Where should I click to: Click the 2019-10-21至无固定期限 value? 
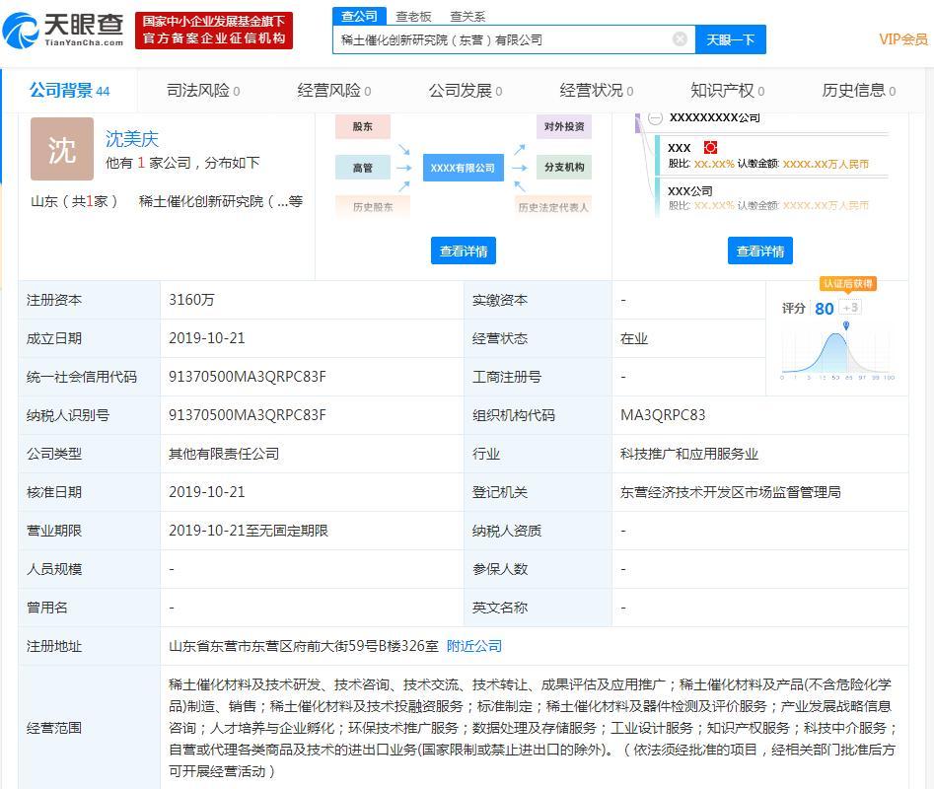pos(249,530)
